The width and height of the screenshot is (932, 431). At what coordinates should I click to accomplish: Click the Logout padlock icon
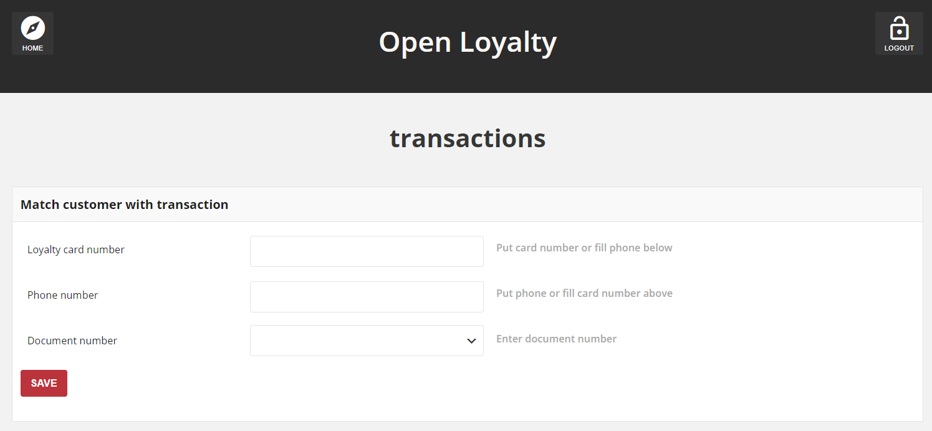click(899, 29)
